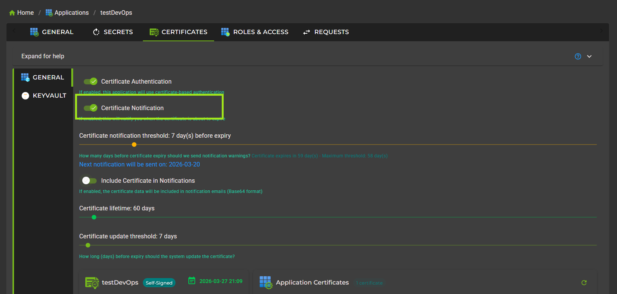The height and width of the screenshot is (294, 617).
Task: Click the Home icon in breadcrumb
Action: coord(12,13)
